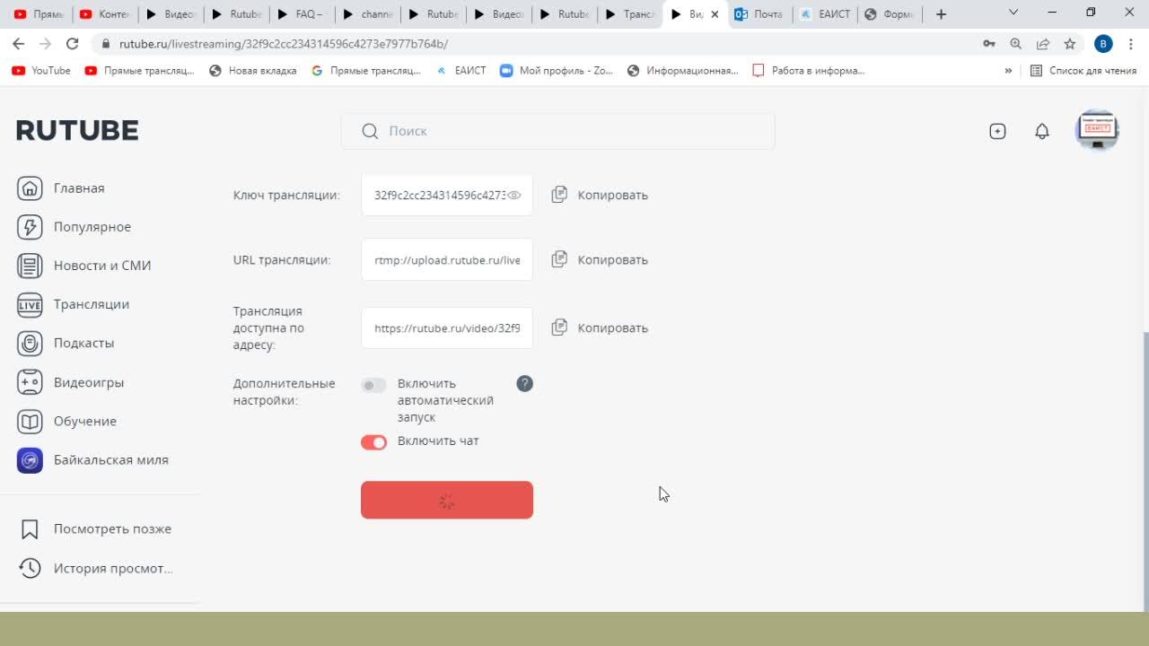The height and width of the screenshot is (646, 1149).
Task: Open the Байкальская миля channel icon
Action: 30,460
